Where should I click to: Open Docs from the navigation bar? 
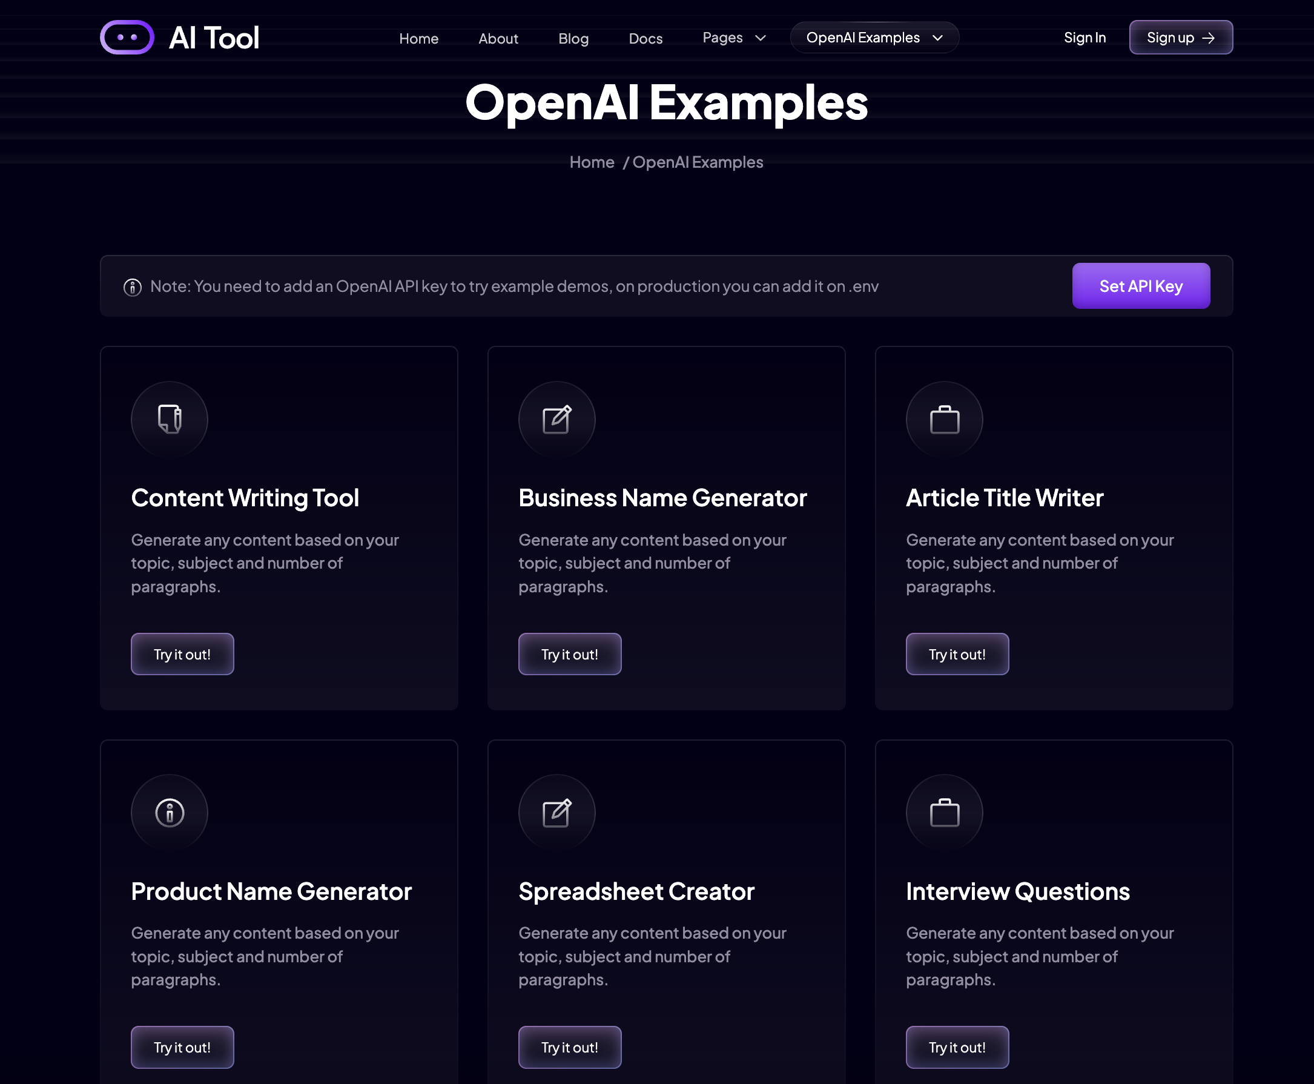(x=645, y=38)
